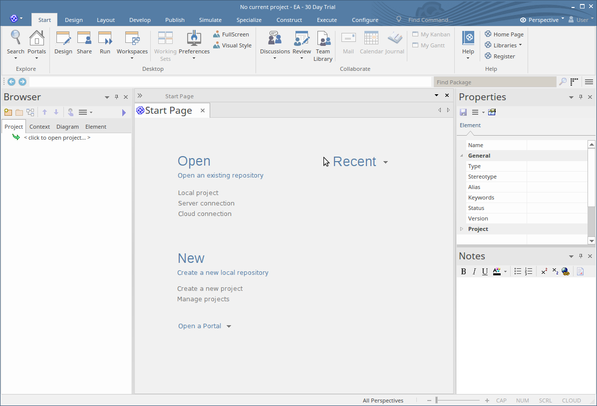This screenshot has width=597, height=406.
Task: Insert a hyperlink in the Notes editor
Action: (x=565, y=271)
